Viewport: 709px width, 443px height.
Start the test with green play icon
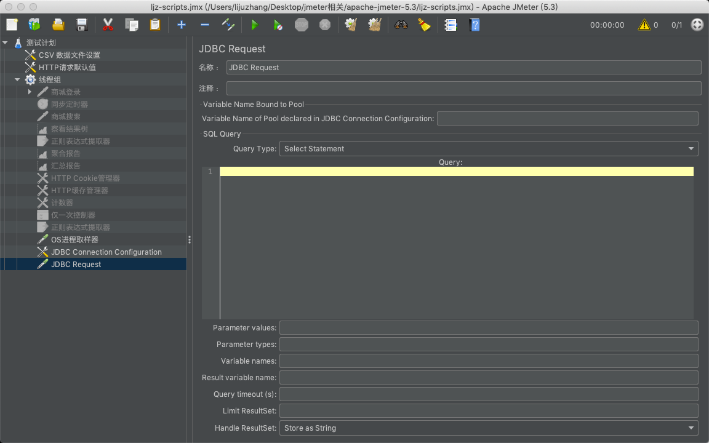click(255, 25)
